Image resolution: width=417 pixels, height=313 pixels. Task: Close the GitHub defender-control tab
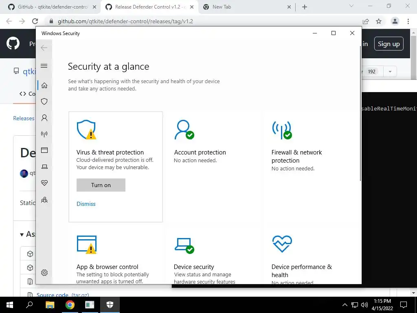pos(94,7)
